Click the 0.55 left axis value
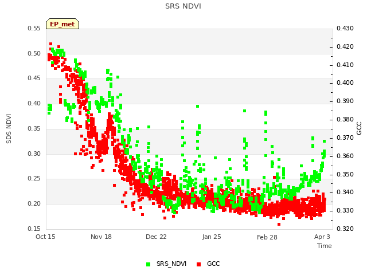The height and width of the screenshot is (275, 367). coord(34,28)
